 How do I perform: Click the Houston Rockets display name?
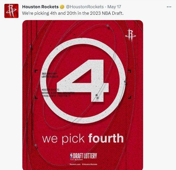(40, 7)
